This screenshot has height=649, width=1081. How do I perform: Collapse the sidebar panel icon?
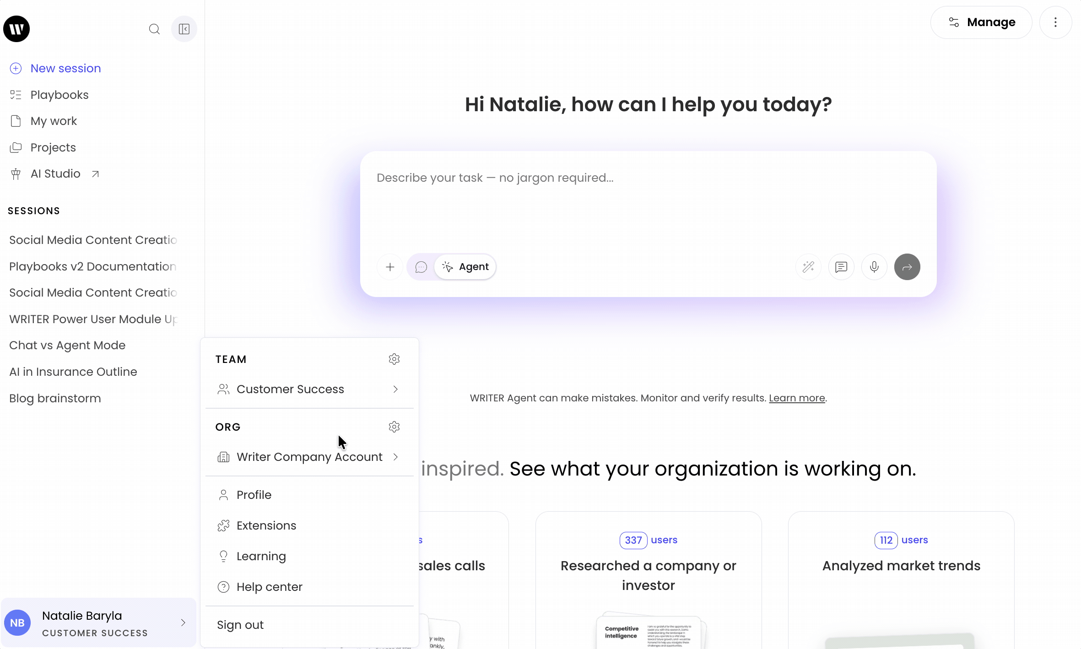pyautogui.click(x=184, y=29)
